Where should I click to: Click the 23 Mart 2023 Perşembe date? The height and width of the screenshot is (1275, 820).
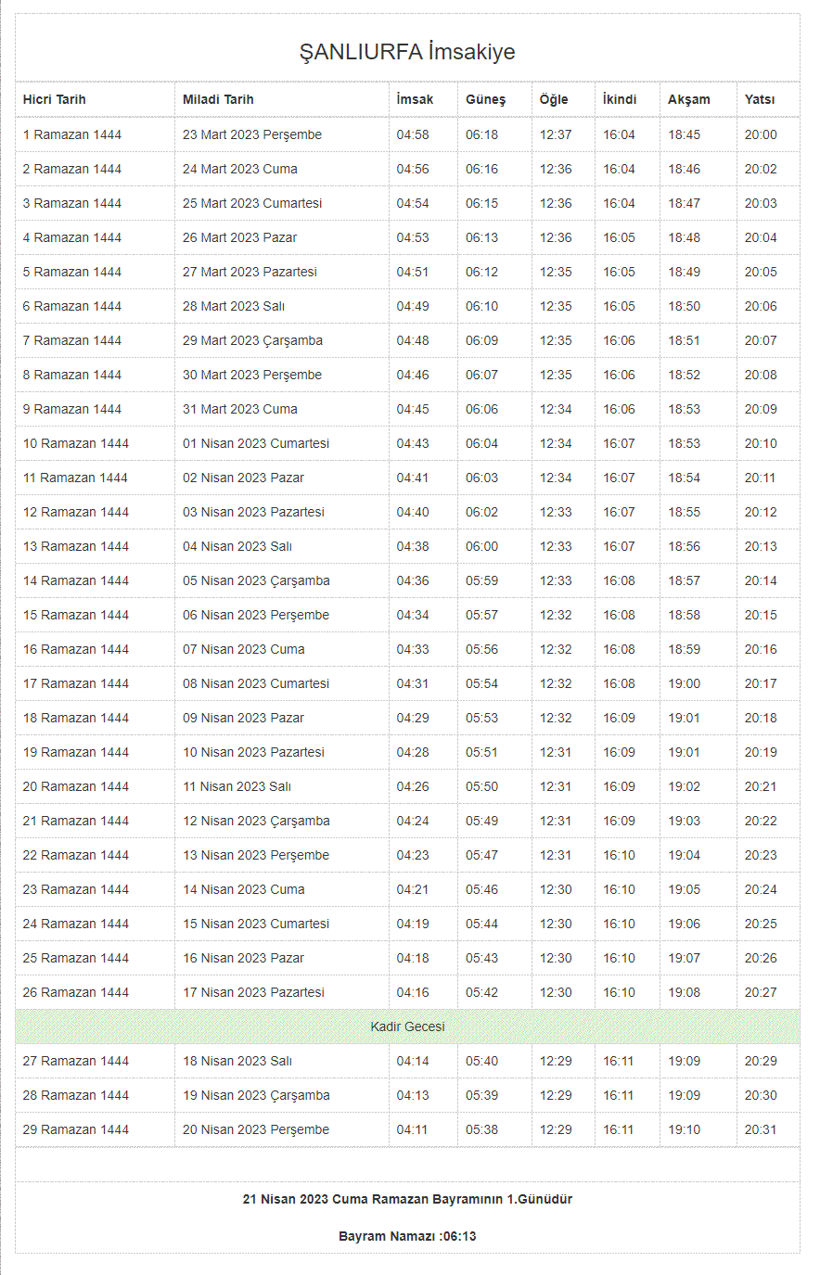252,134
